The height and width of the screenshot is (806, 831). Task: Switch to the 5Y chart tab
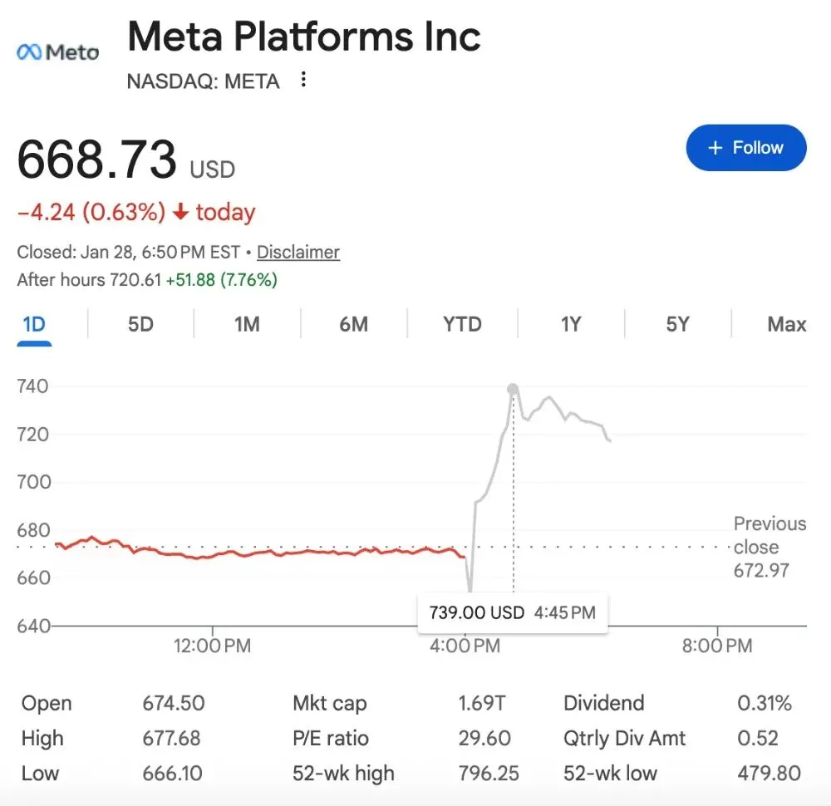coord(677,324)
